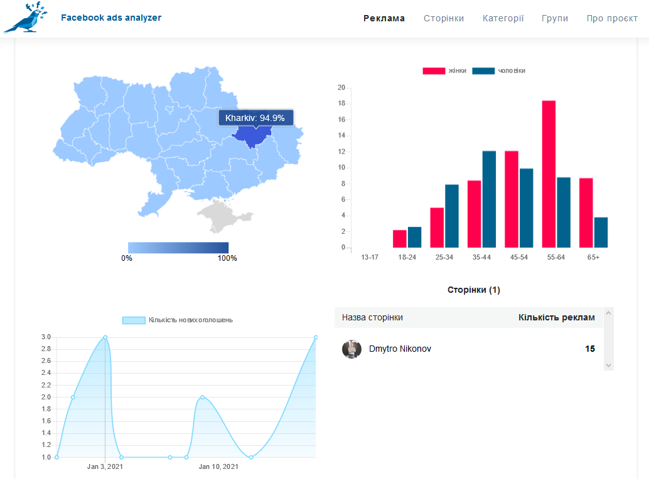
Task: Click the women's 55-64 pink bar
Action: click(549, 174)
